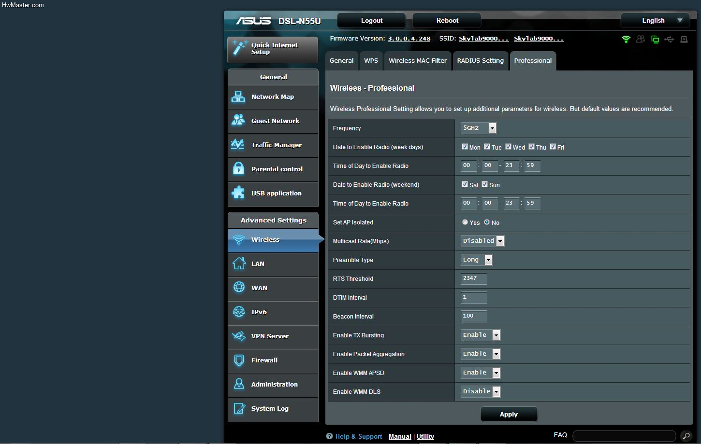
Task: Open the Enable WMM DLS dropdown
Action: tap(481, 391)
